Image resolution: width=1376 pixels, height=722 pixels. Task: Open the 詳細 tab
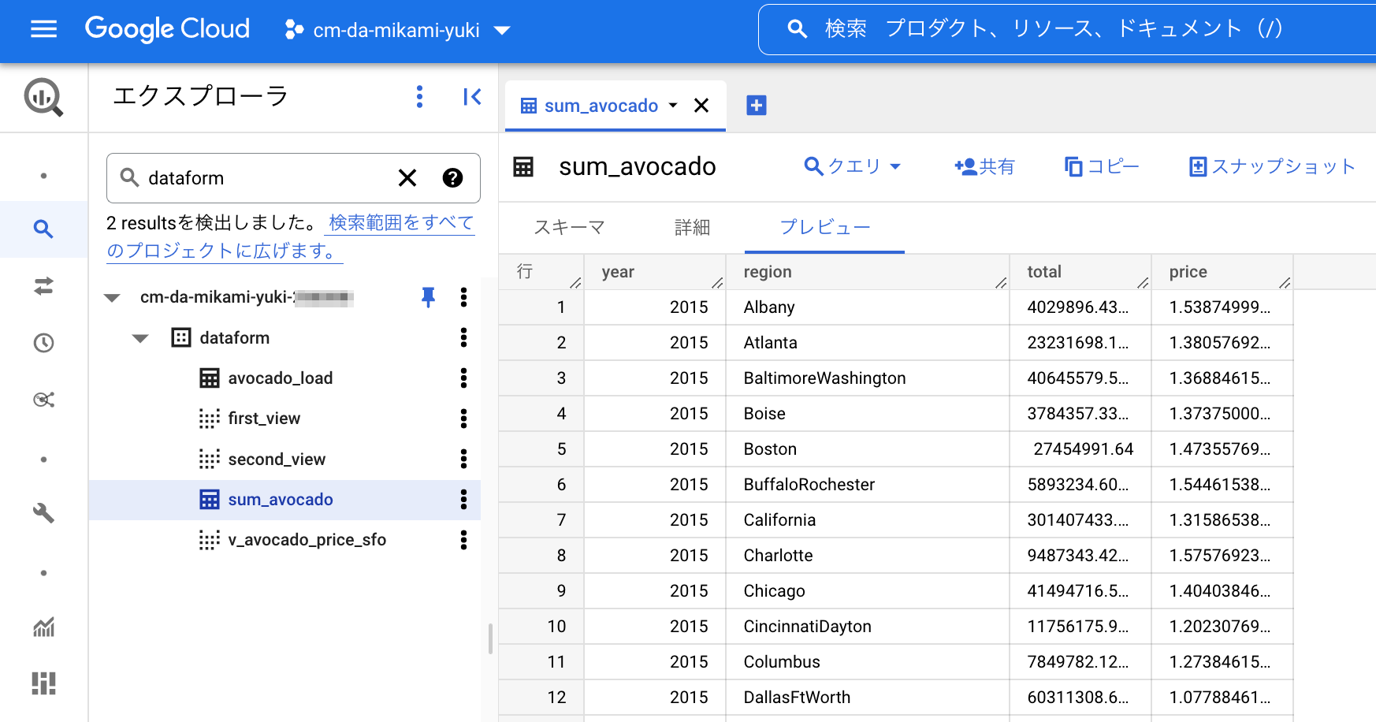(x=692, y=228)
